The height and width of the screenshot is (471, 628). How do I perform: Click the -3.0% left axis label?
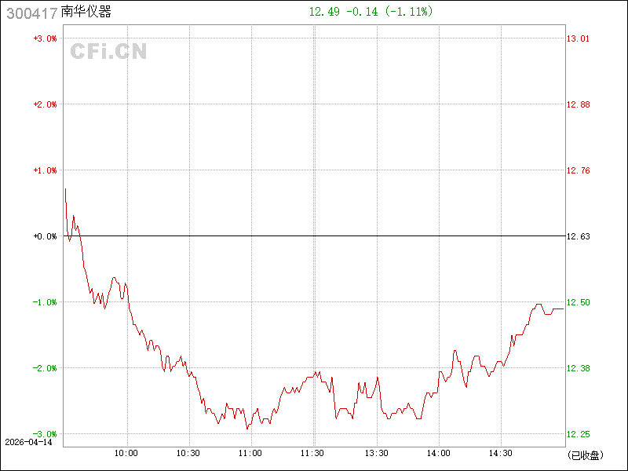[44, 434]
